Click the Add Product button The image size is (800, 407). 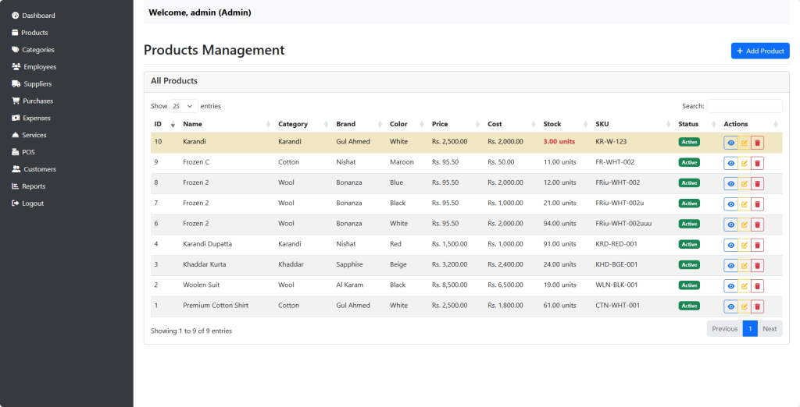pyautogui.click(x=759, y=51)
